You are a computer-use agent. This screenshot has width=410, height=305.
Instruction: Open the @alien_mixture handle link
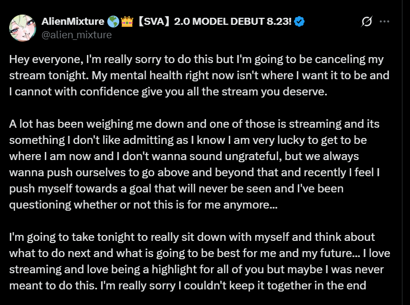(77, 34)
